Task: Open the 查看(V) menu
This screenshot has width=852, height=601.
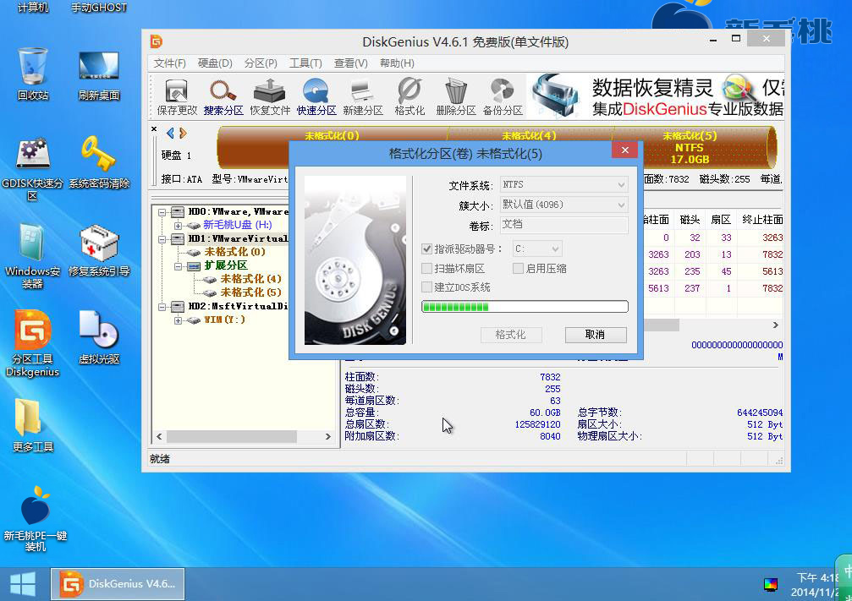Action: coord(350,63)
